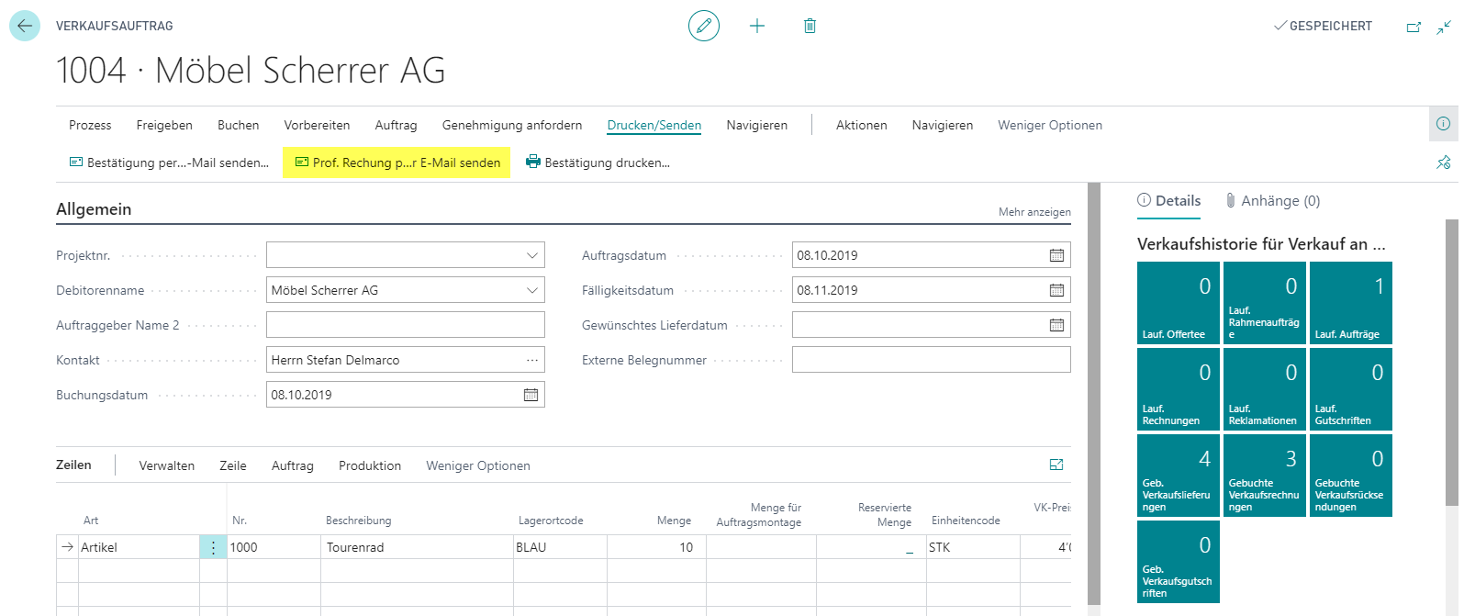Switch to Anhänge (0) tab
The image size is (1475, 616).
[1272, 201]
